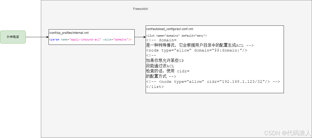This screenshot has height=138, width=312.
Task: Click the 的配置方式 --> line
Action: click(161, 76)
